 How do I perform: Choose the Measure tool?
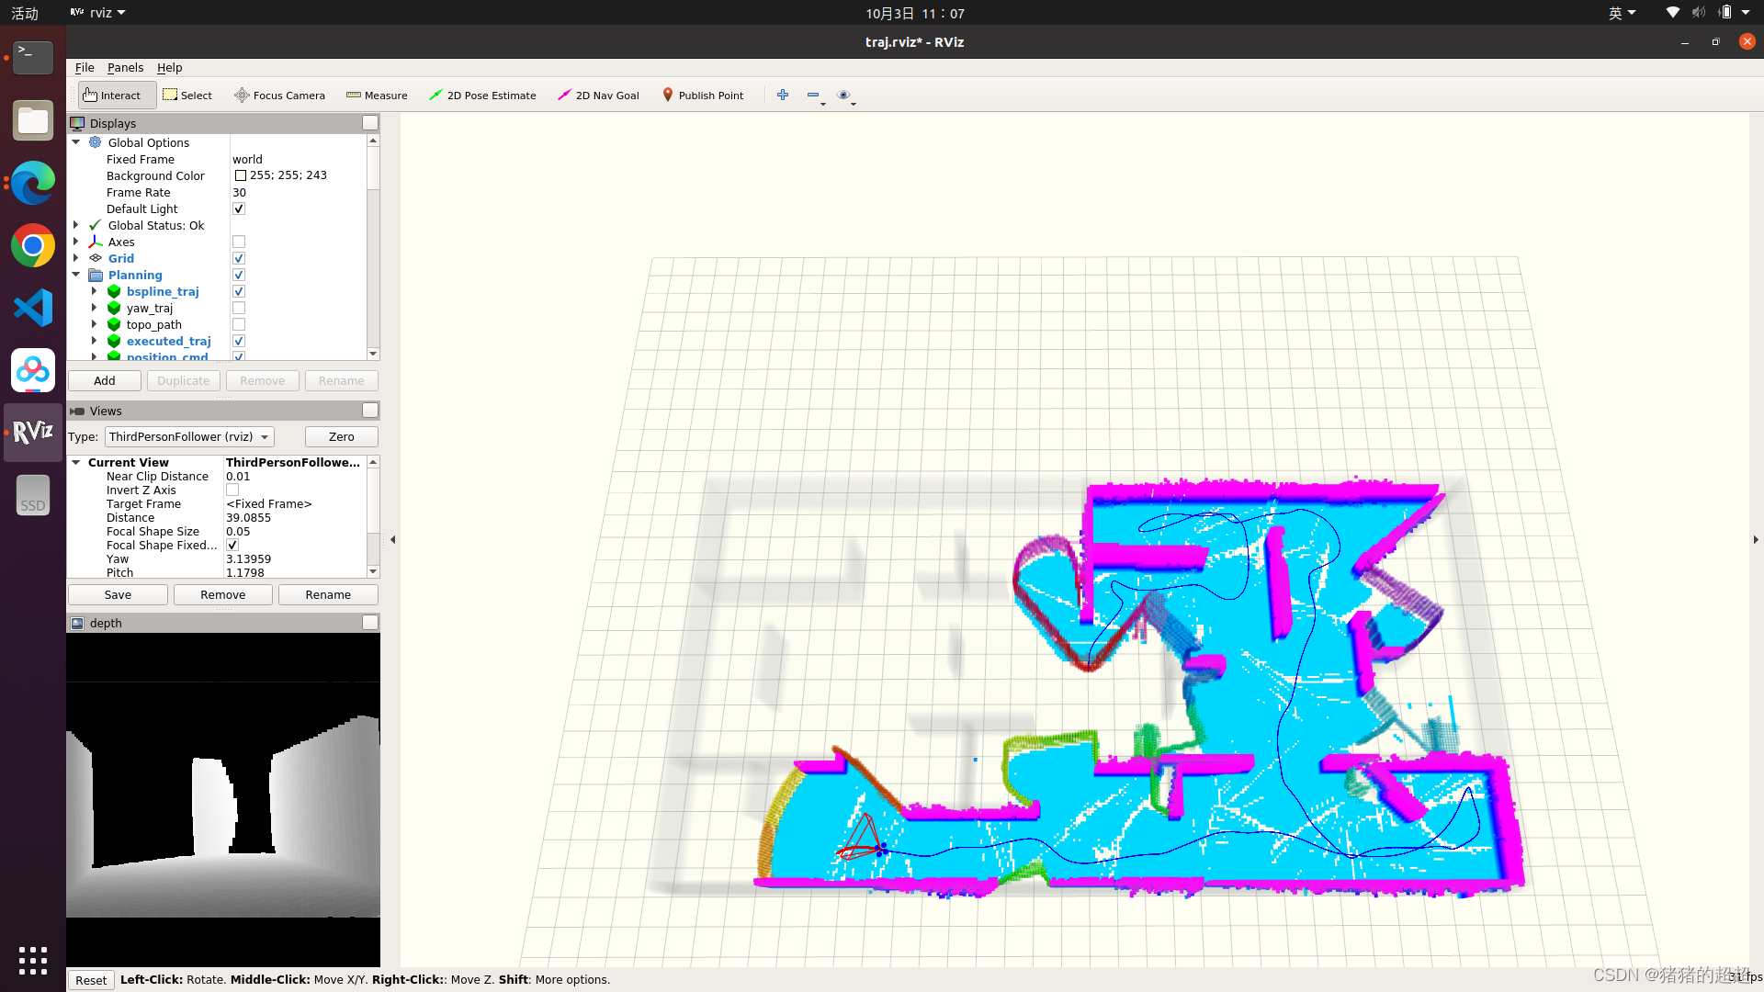tap(377, 96)
